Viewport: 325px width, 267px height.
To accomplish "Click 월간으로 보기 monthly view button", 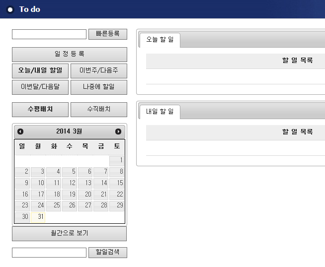I will tap(70, 233).
